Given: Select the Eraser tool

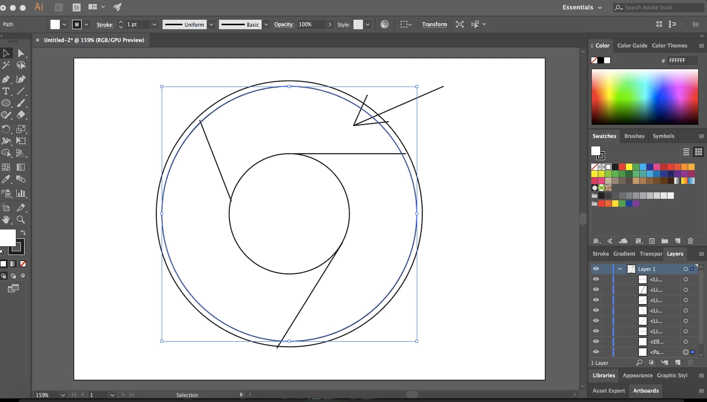Looking at the screenshot, I should pos(21,115).
